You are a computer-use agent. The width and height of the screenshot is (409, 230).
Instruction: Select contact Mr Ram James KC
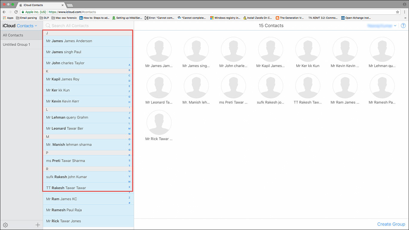click(x=88, y=199)
